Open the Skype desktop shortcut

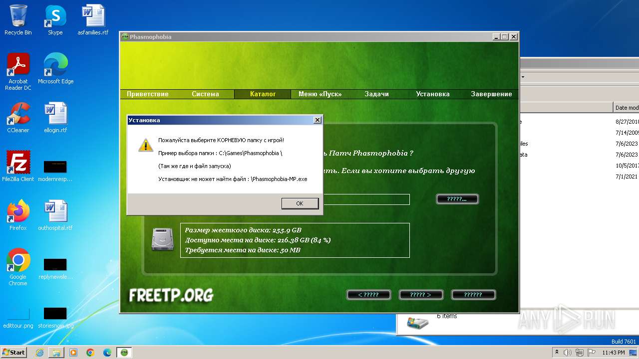tap(55, 20)
